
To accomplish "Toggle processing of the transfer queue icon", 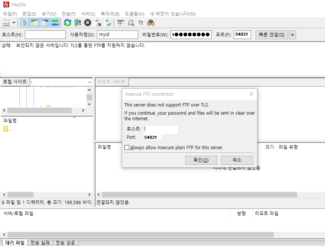I will tap(77, 23).
